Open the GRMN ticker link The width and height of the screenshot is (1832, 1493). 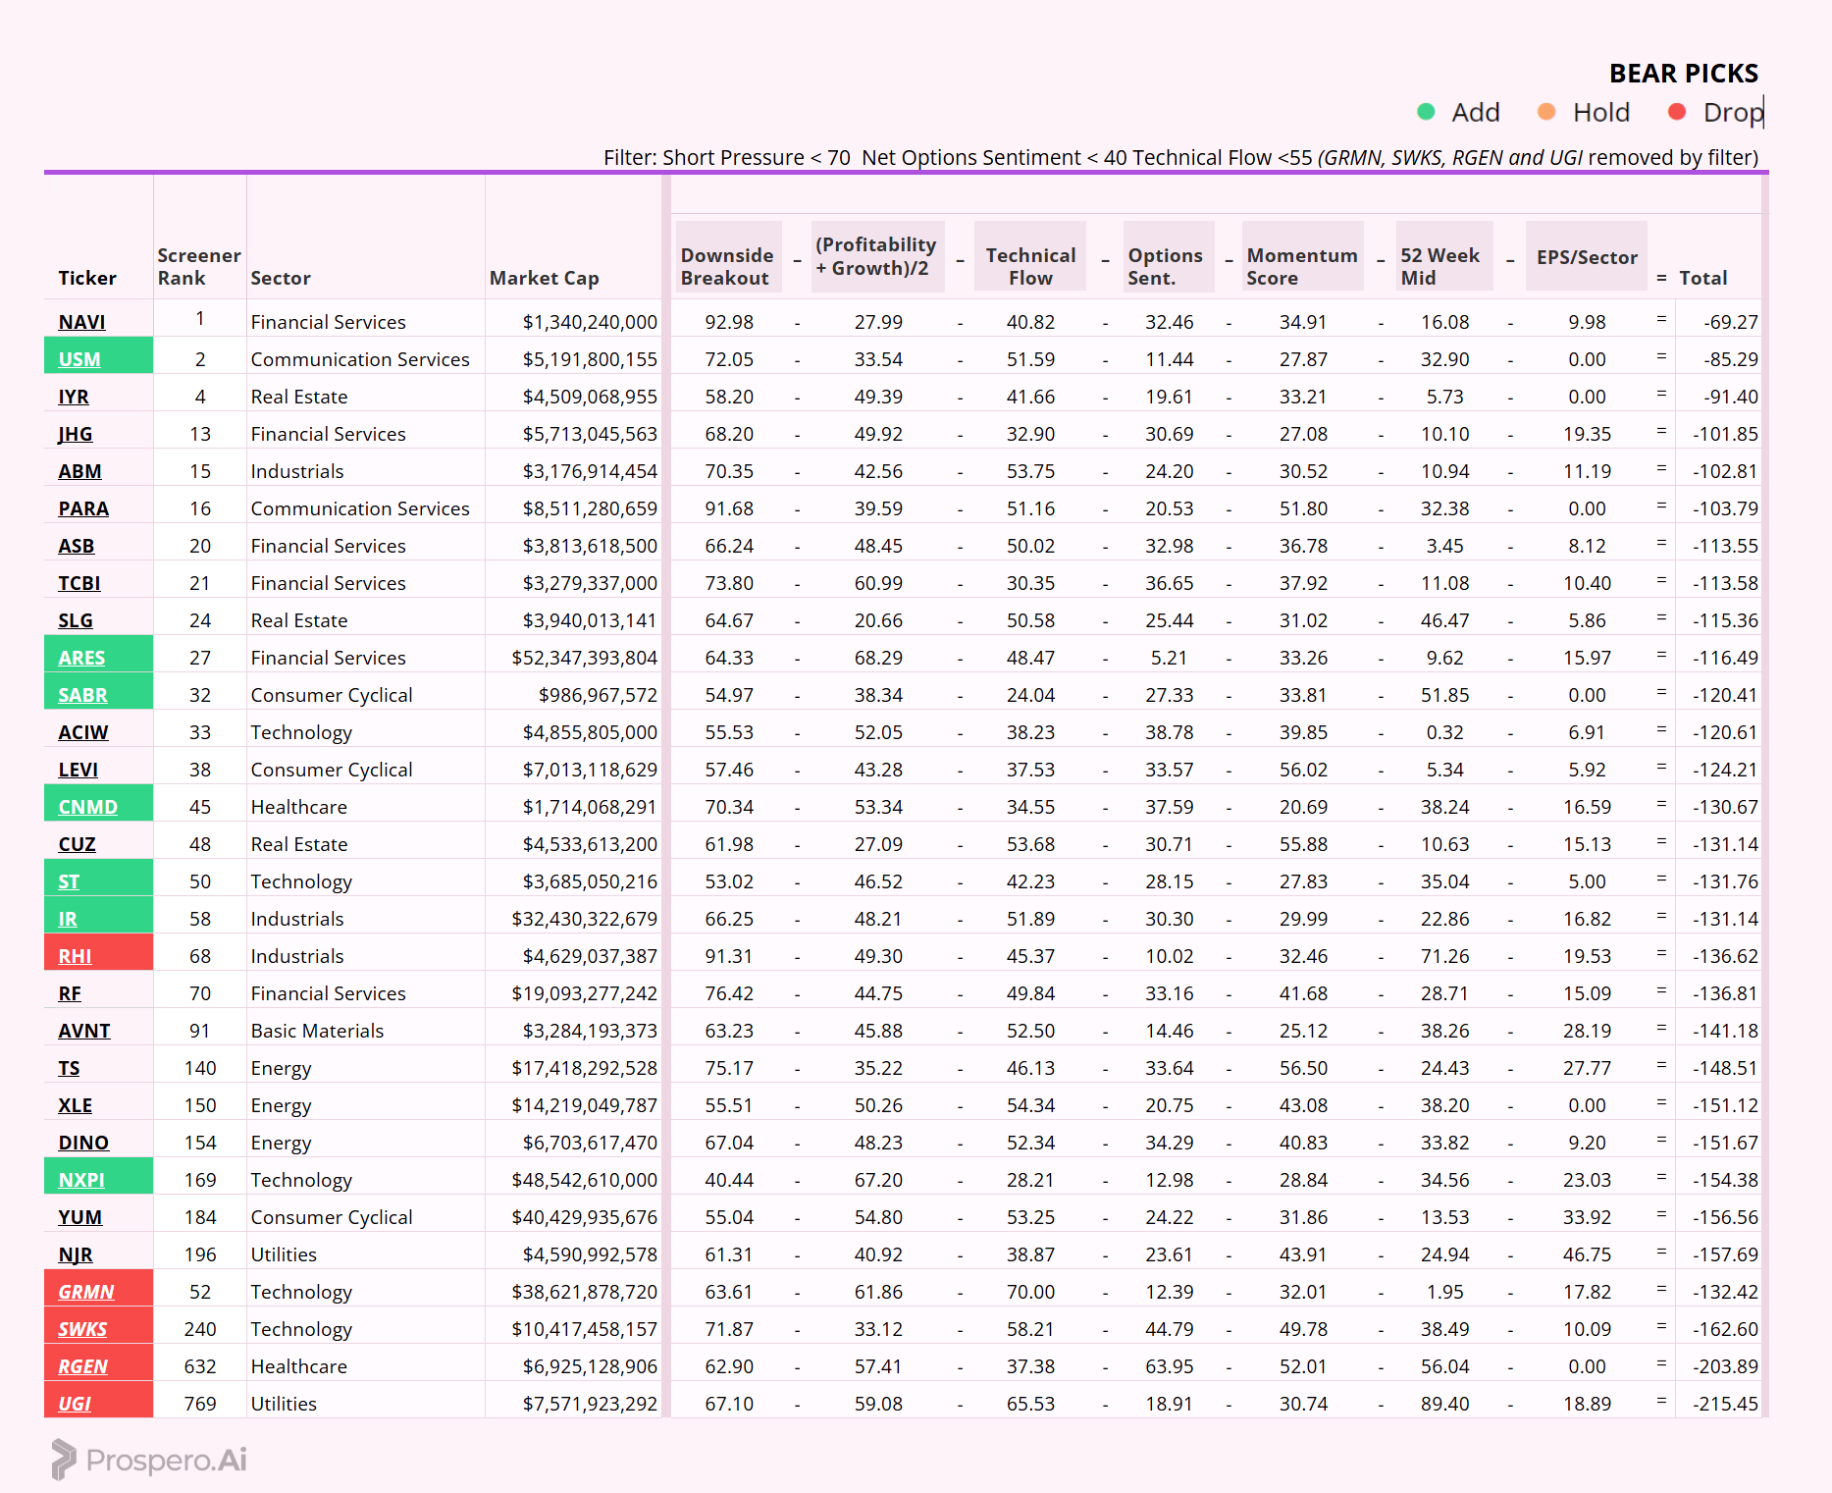point(86,1292)
